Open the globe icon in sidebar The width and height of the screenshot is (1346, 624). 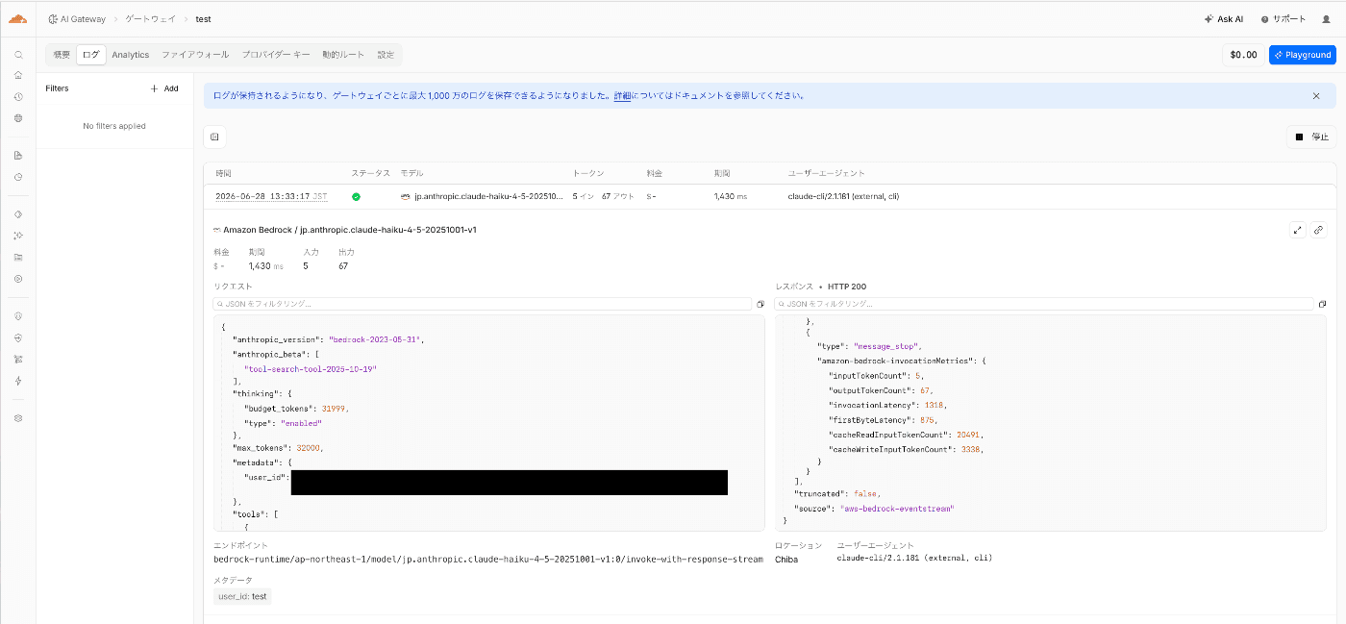[x=18, y=118]
